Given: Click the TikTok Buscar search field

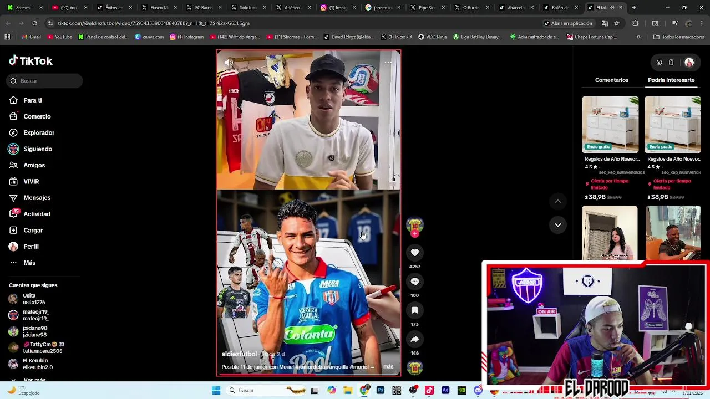Looking at the screenshot, I should coord(45,81).
